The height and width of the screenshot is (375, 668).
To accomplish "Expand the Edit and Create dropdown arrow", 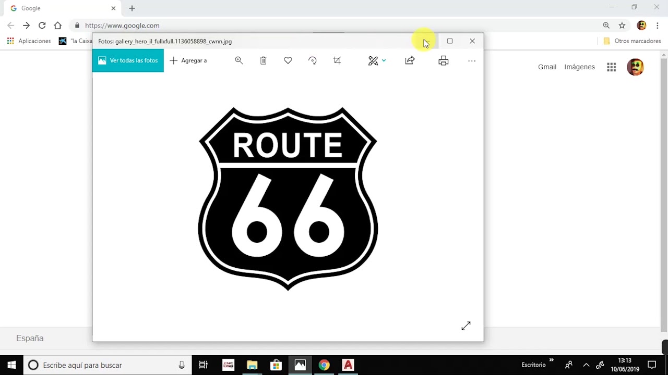I will [384, 60].
